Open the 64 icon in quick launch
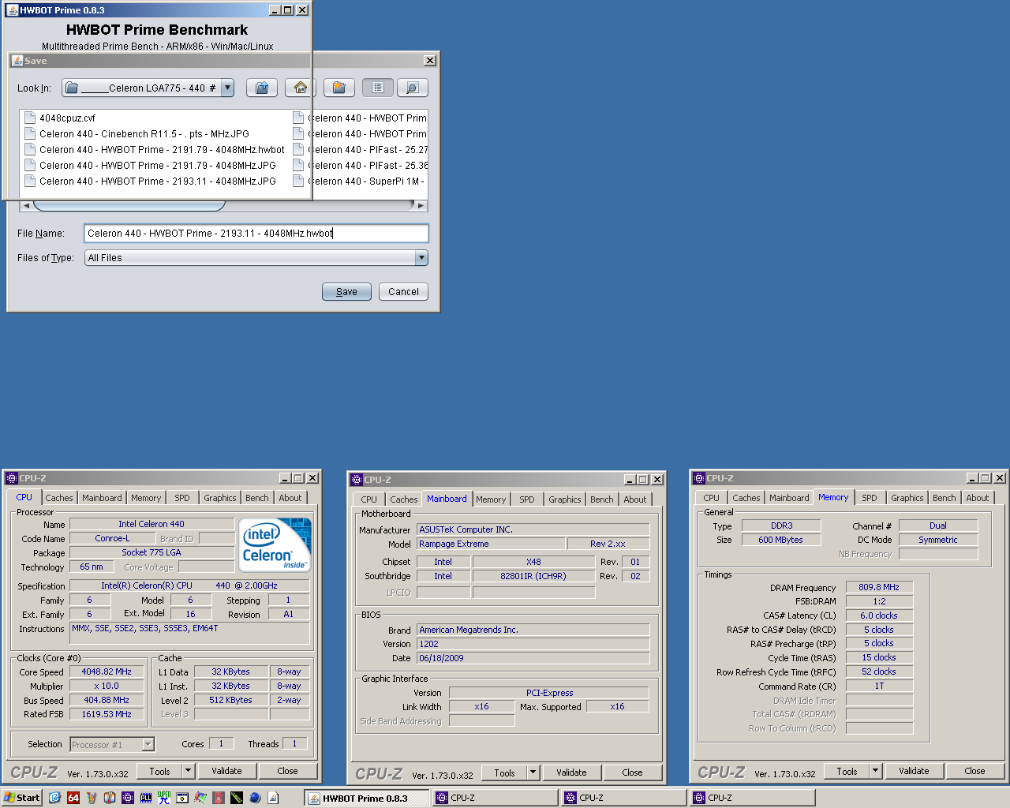 pos(73,798)
